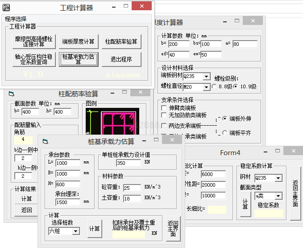Image resolution: width=303 pixels, height=250 pixels.
Task: Choose the 端板平齐 radio option
Action: coord(224,132)
